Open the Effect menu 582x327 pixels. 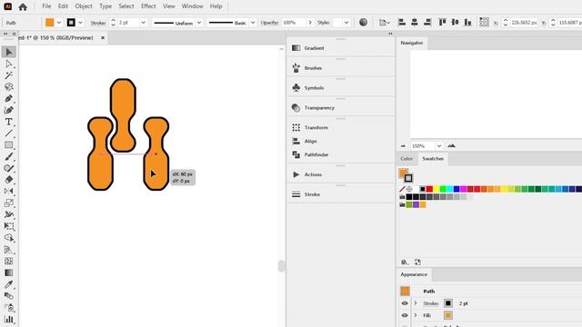pos(148,6)
